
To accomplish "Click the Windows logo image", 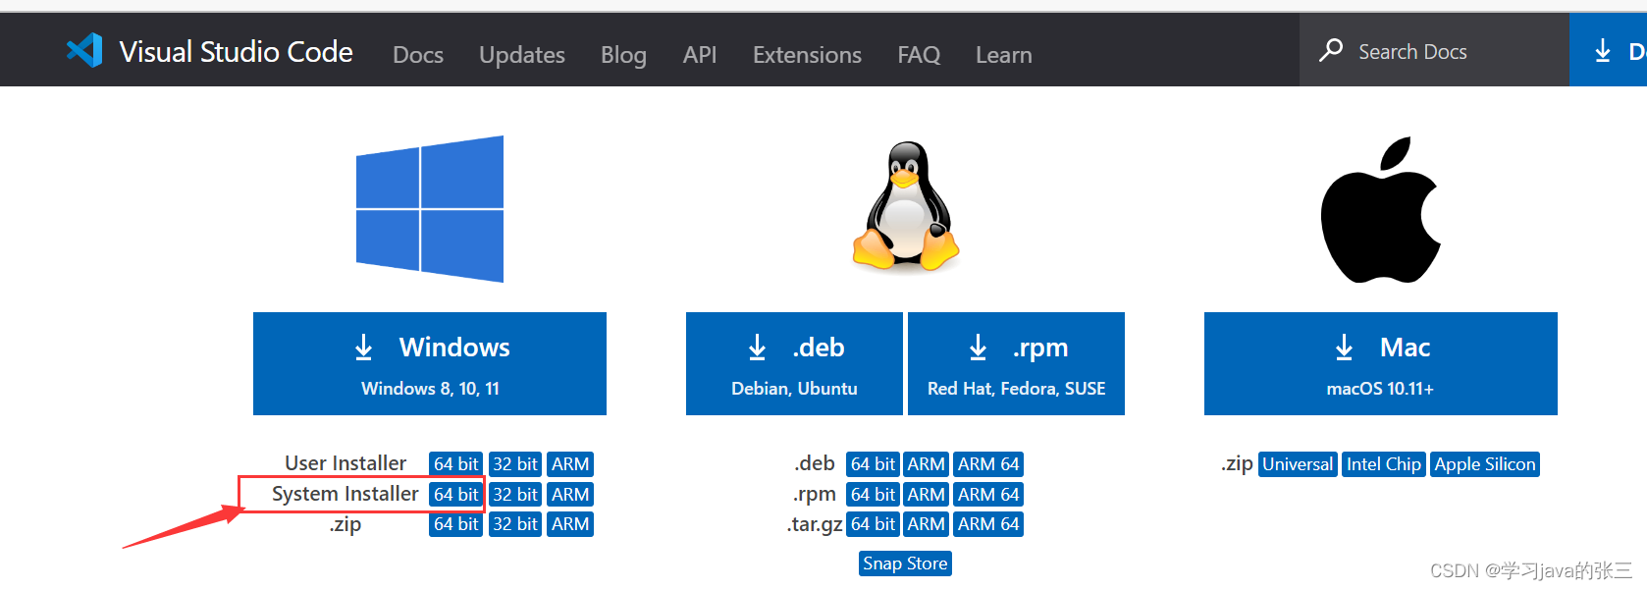I will tap(430, 209).
